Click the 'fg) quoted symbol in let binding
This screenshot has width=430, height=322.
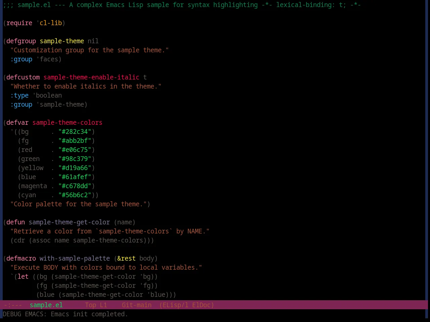coord(147,285)
